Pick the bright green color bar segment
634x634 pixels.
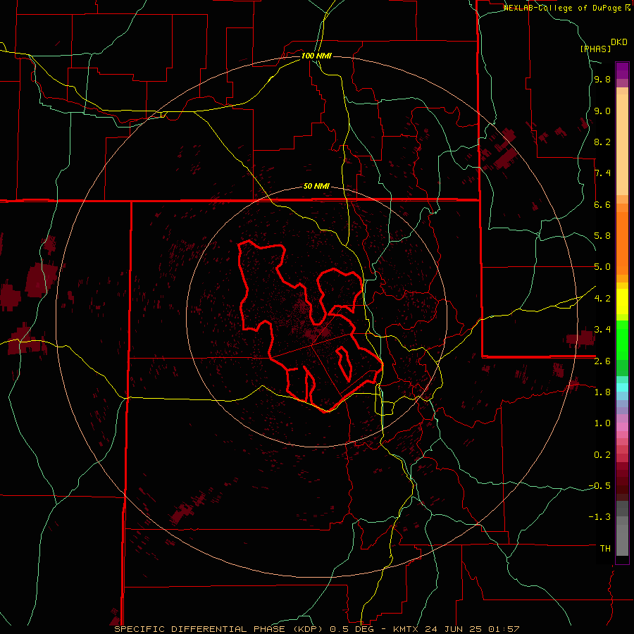tap(622, 340)
